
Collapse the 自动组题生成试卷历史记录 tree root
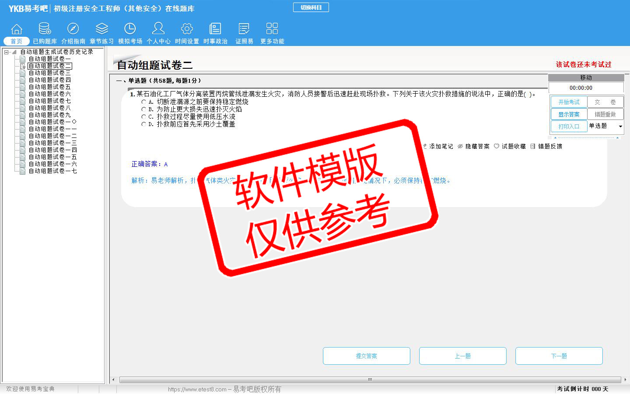point(7,52)
